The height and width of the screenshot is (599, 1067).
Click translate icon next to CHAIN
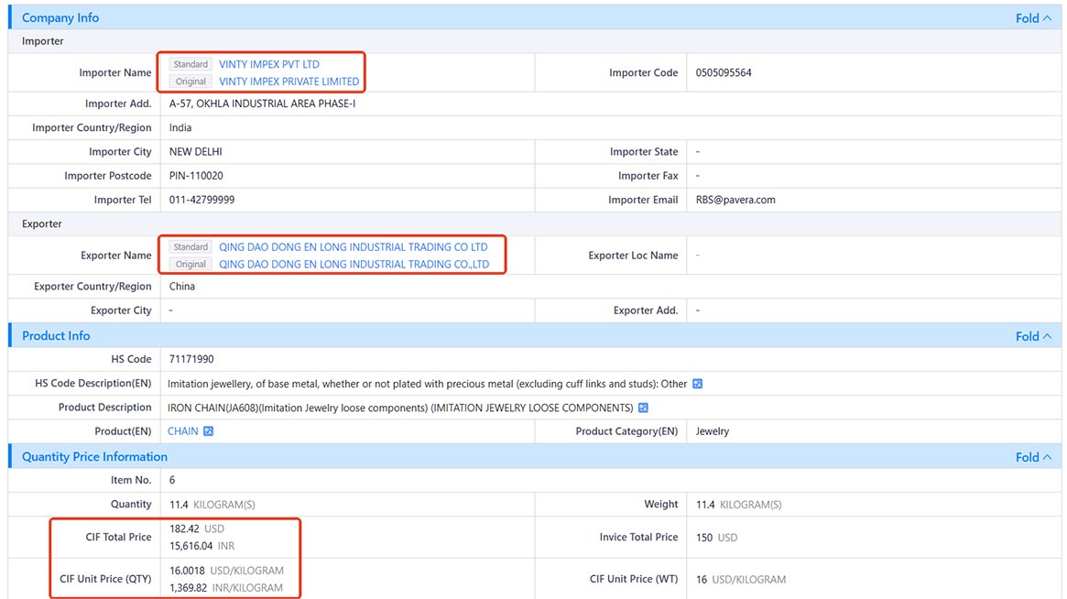pos(208,431)
